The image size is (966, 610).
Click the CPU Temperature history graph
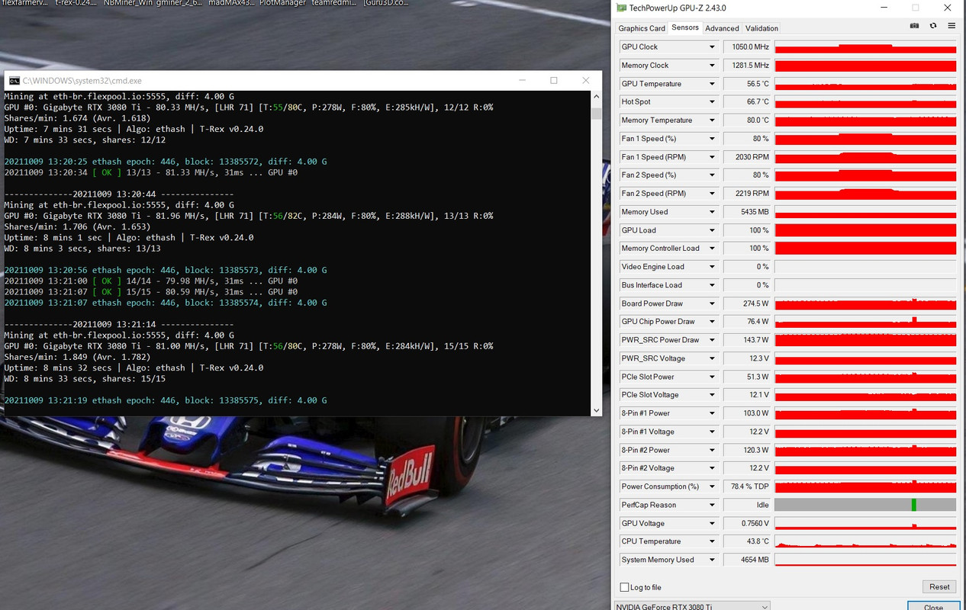(865, 541)
